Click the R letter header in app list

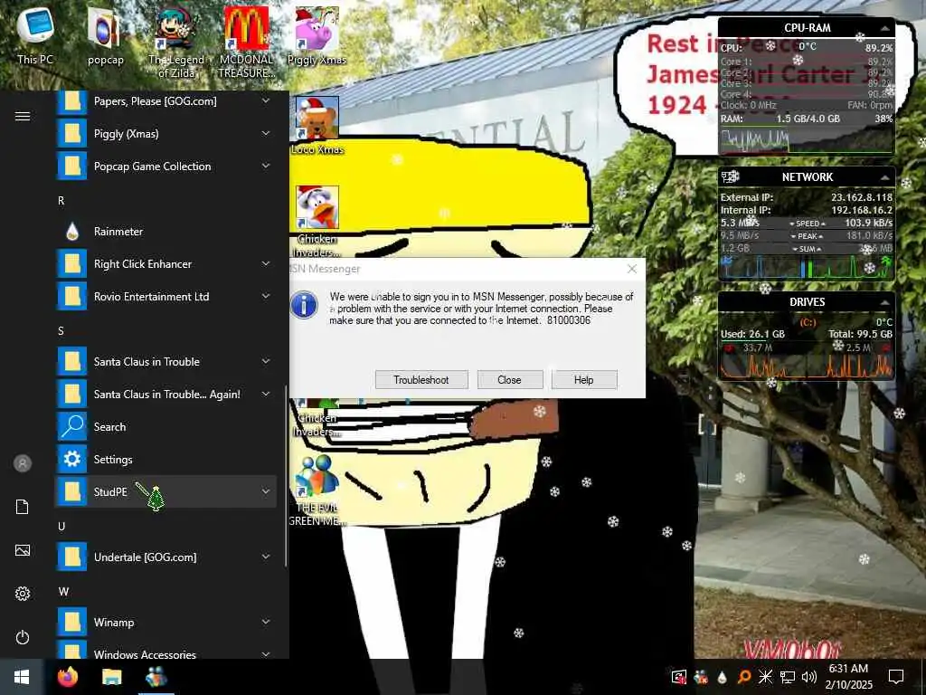61,200
